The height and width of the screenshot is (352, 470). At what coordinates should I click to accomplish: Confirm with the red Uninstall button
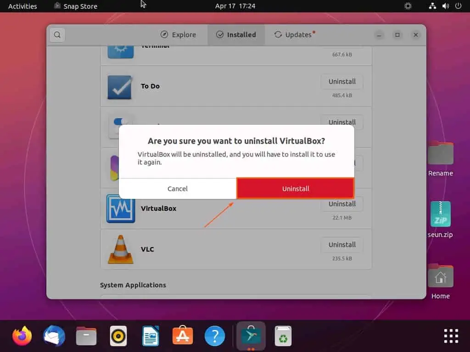296,188
